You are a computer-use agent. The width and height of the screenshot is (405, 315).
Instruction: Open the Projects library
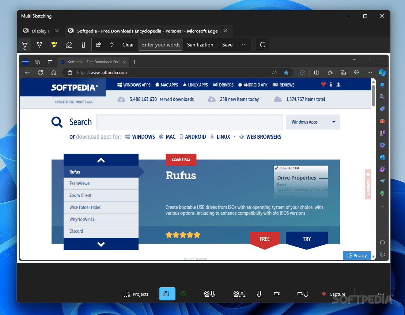point(136,294)
